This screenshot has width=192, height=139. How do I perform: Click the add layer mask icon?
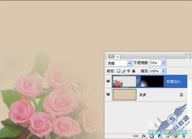(x=152, y=136)
